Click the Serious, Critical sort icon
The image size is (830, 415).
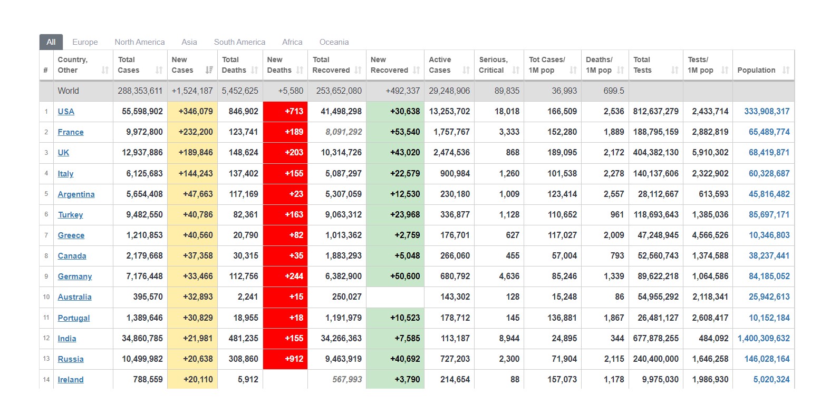point(516,70)
